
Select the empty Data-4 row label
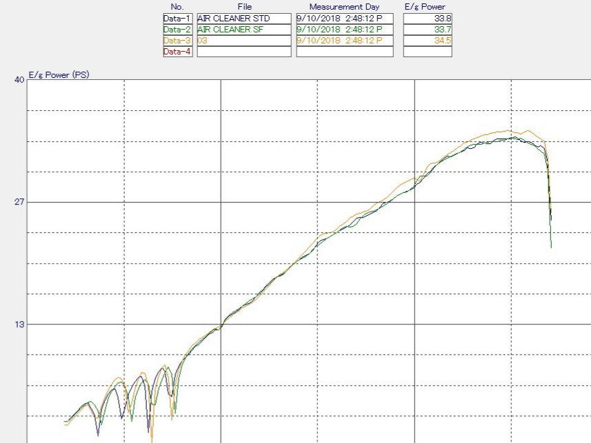pyautogui.click(x=177, y=52)
